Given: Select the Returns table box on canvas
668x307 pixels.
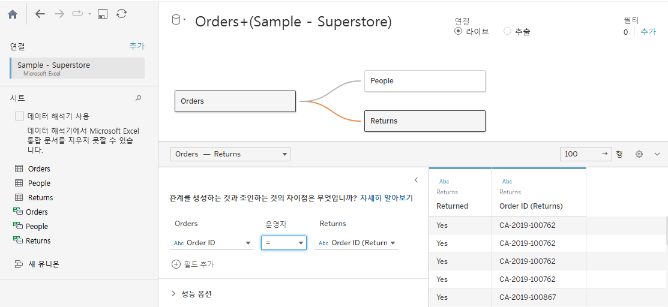Looking at the screenshot, I should pyautogui.click(x=425, y=121).
